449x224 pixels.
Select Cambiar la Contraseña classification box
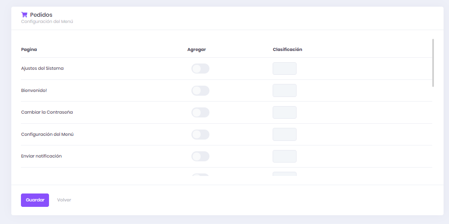click(x=284, y=112)
